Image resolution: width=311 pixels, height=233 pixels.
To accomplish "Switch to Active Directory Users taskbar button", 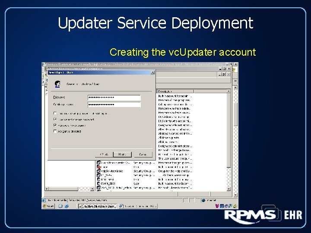I will (x=98, y=206).
